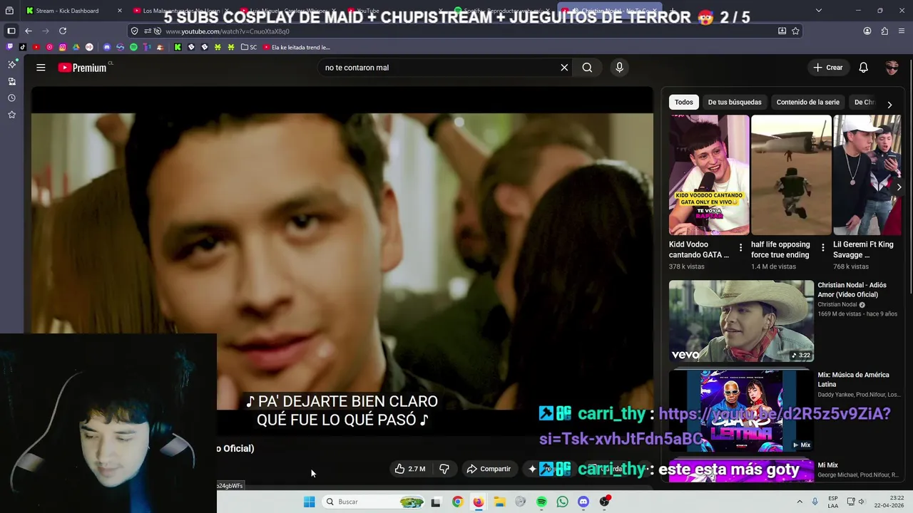Image resolution: width=913 pixels, height=513 pixels.
Task: Dislike the video with thumbs down
Action: (x=444, y=469)
